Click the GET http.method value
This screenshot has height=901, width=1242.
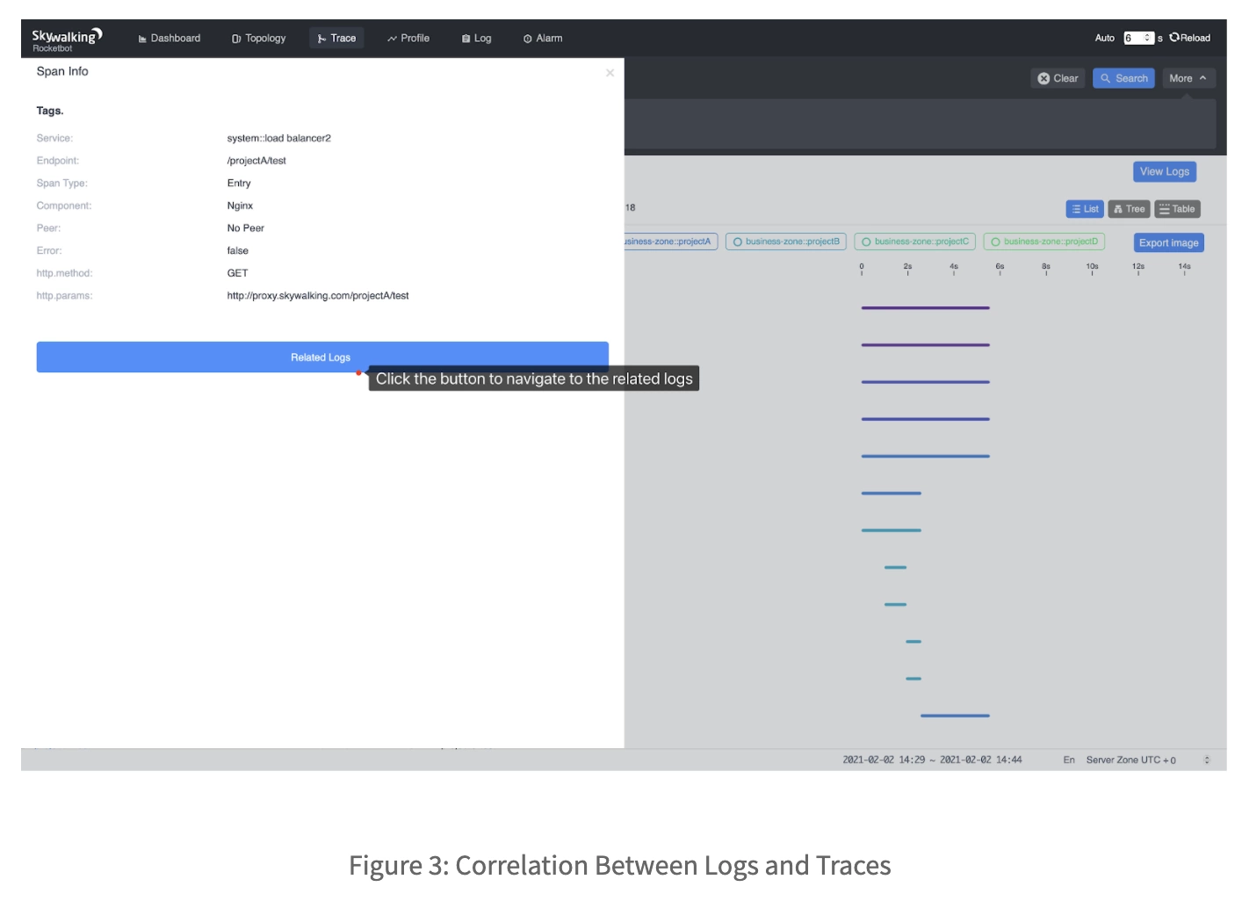tap(237, 273)
